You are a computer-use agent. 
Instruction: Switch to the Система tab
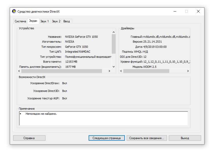click(x=20, y=21)
